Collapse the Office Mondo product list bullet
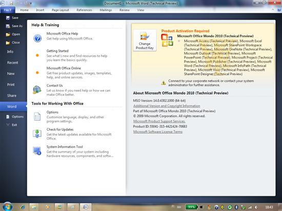The width and height of the screenshot is (282, 211). tap(179, 41)
